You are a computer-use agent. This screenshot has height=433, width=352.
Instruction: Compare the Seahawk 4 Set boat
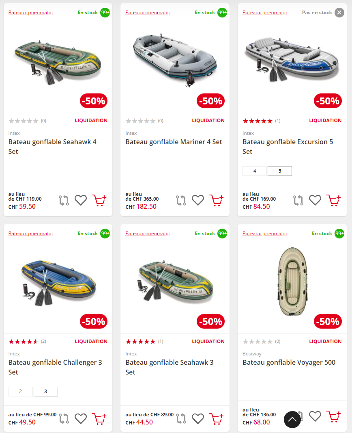64,200
